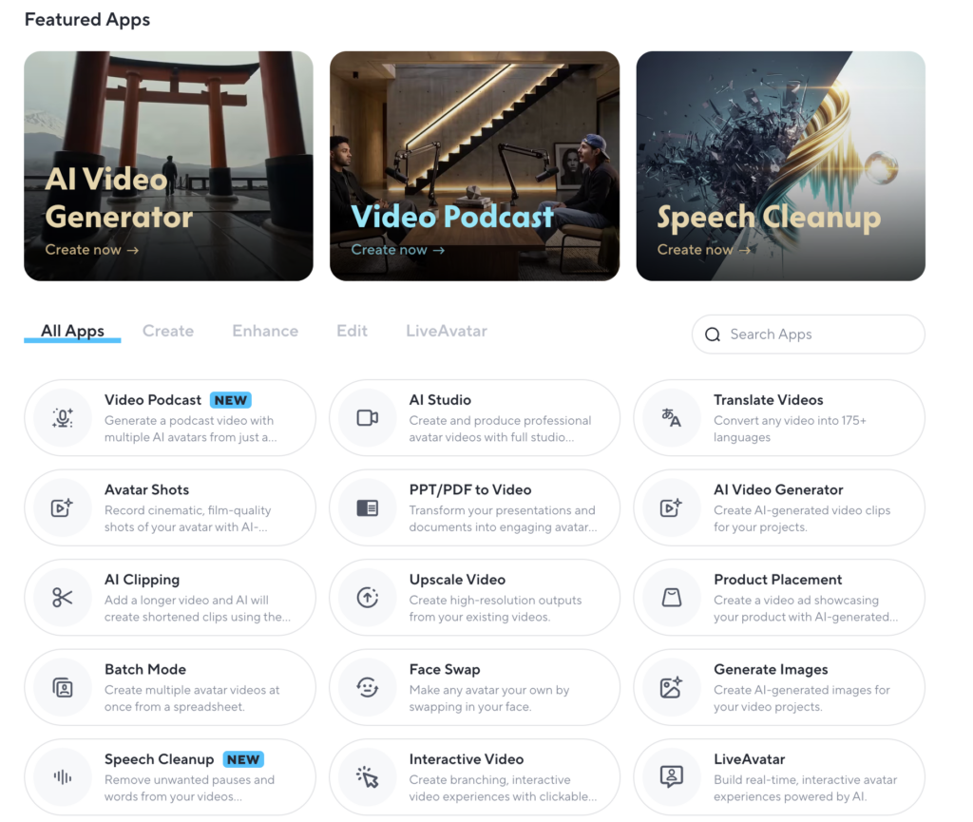Click the AI Clipping scissors icon
The width and height of the screenshot is (973, 822).
(62, 598)
